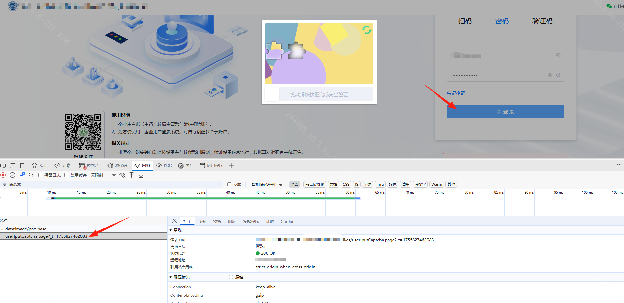Open the 源代码 sources tab
624x303 pixels.
pyautogui.click(x=117, y=166)
